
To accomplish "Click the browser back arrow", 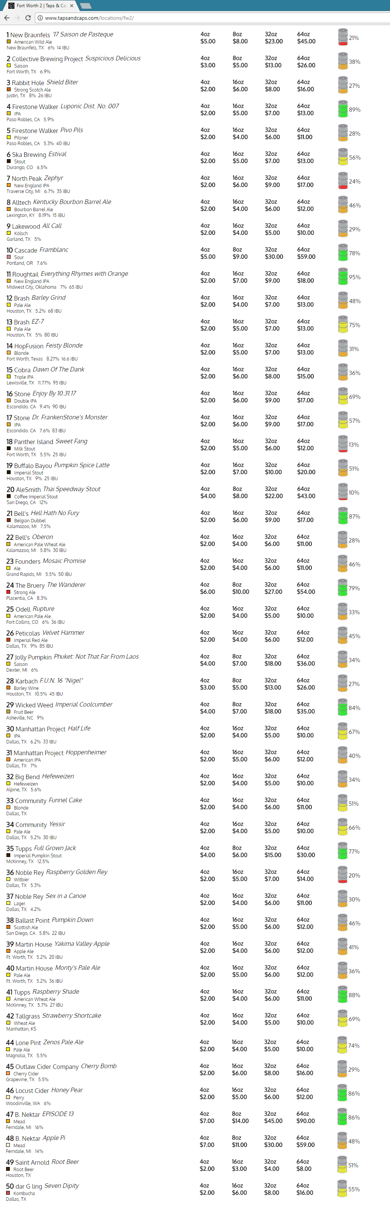I will pos(6,18).
